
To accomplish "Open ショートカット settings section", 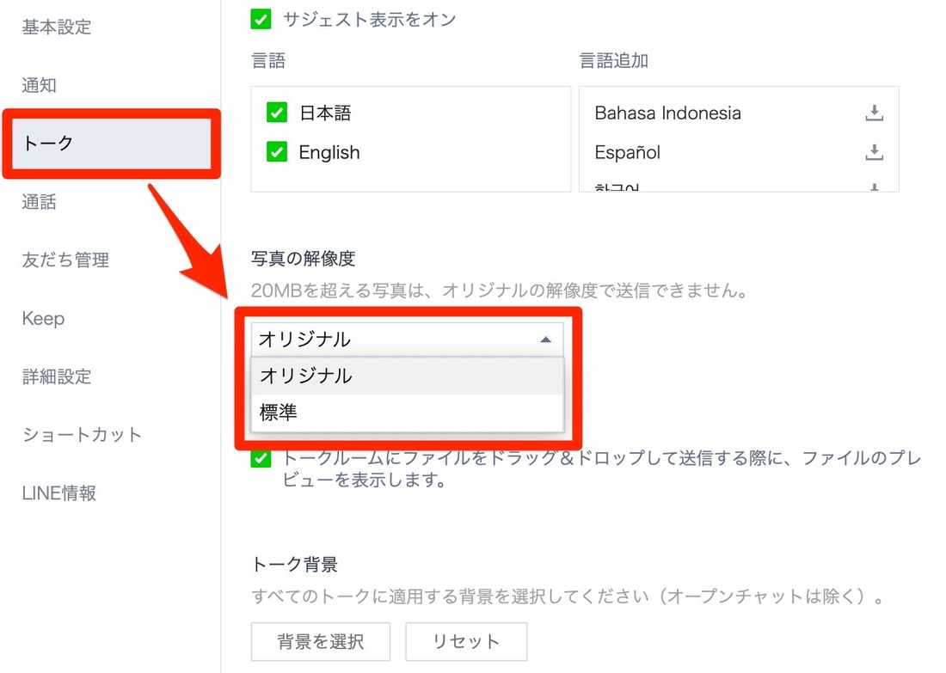I will tap(82, 434).
